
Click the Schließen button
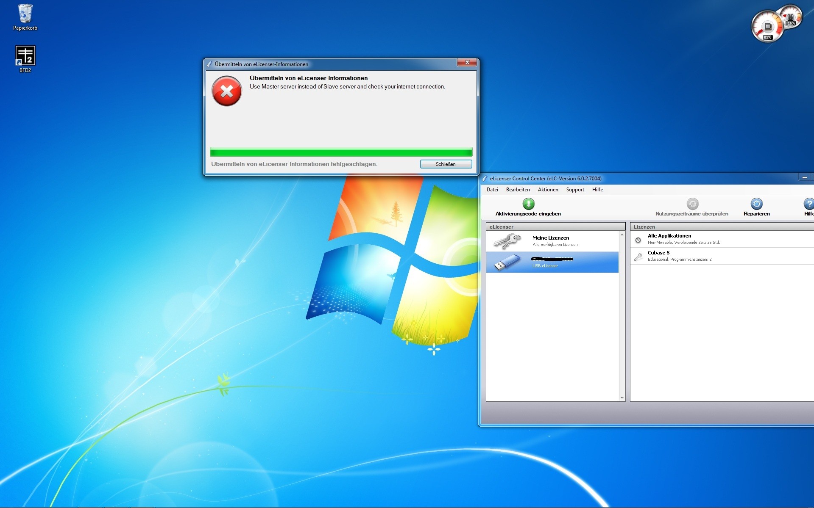point(446,164)
